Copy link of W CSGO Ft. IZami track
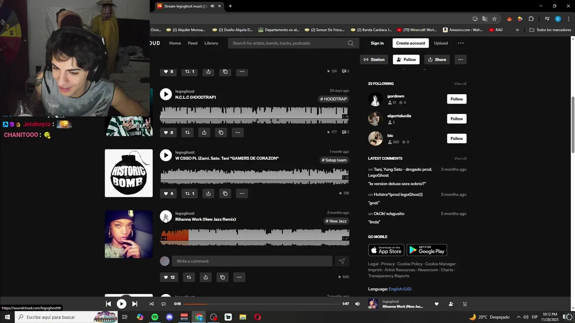This screenshot has width=575, height=323. (225, 193)
